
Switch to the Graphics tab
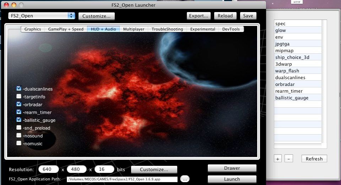[33, 29]
